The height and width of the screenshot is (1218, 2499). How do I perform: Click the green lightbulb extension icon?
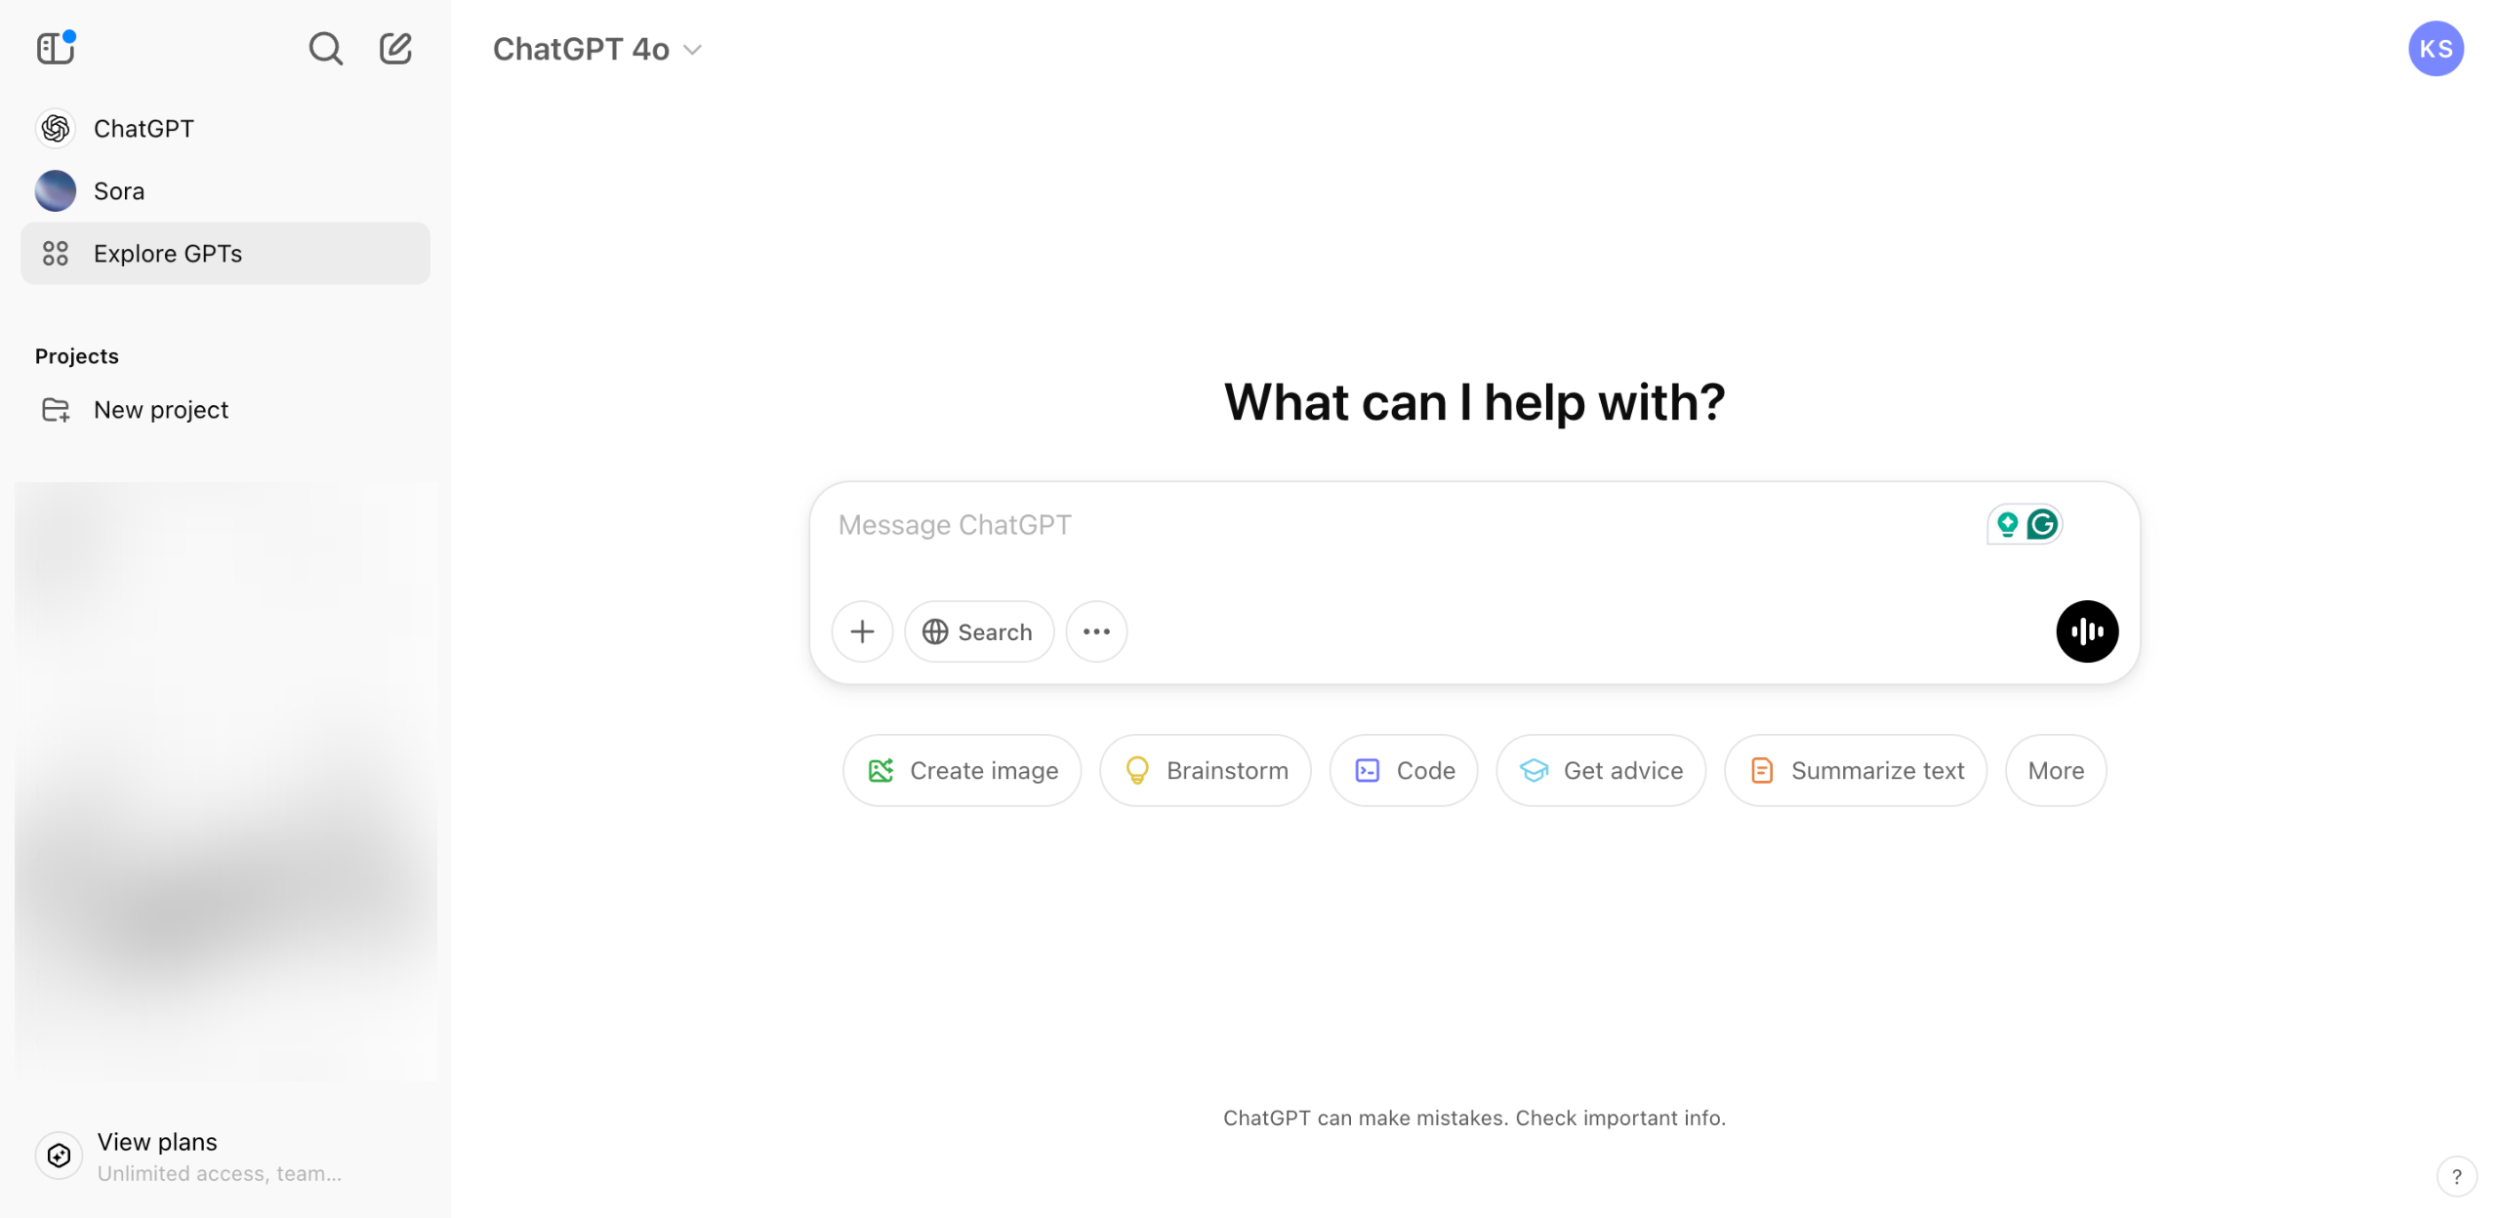tap(2007, 524)
